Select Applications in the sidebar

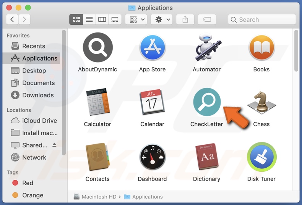[31, 58]
